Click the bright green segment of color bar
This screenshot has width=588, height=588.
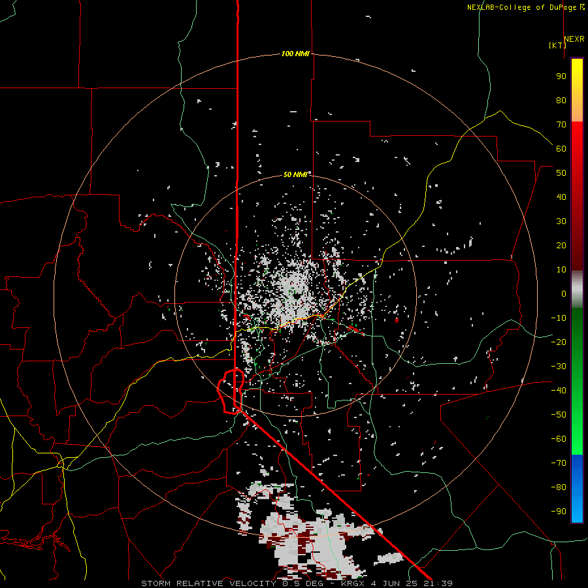click(577, 431)
